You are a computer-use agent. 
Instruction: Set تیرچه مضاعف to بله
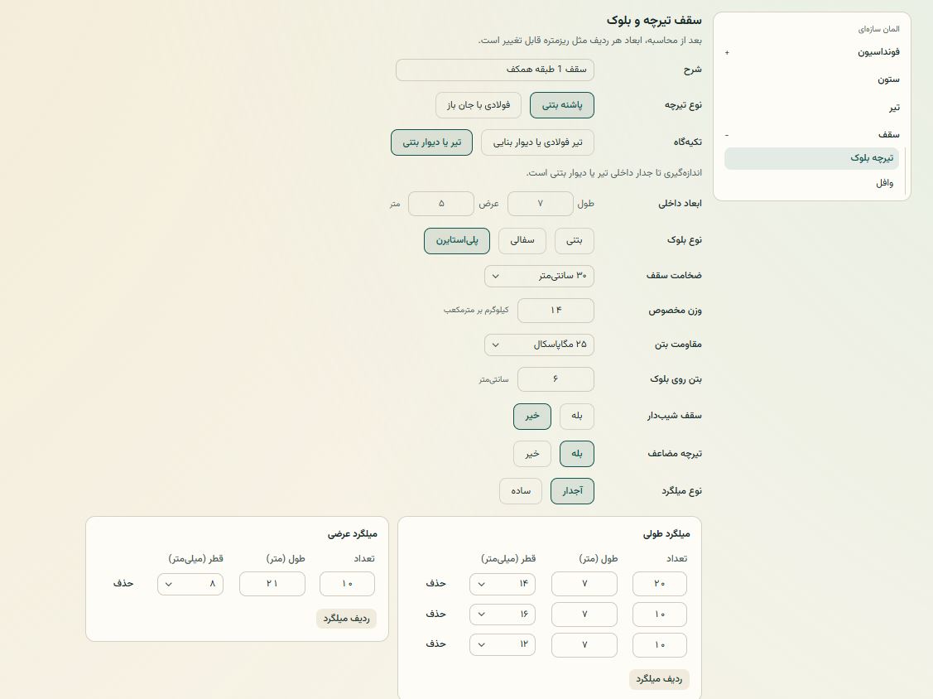(x=576, y=454)
